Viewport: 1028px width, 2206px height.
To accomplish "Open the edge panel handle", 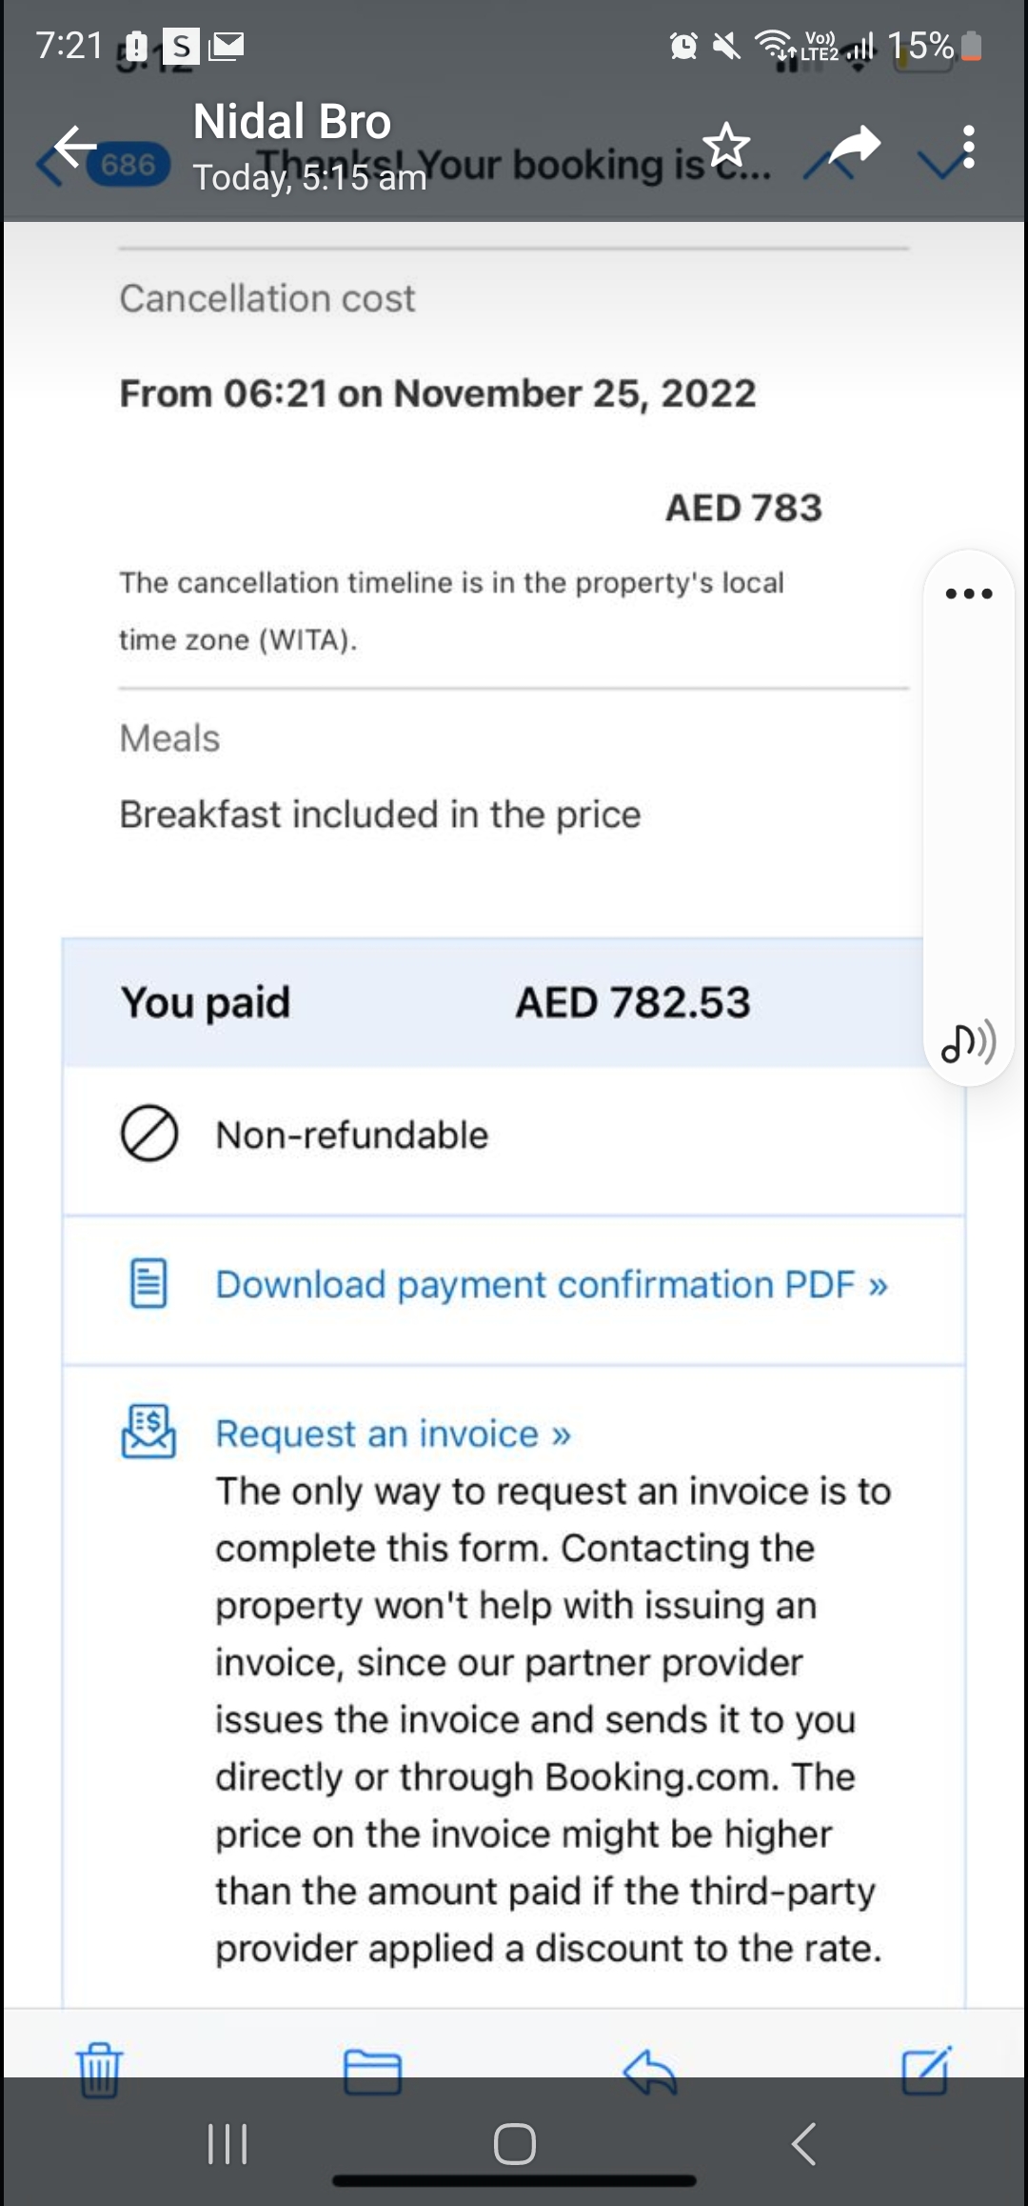I will pos(967,592).
